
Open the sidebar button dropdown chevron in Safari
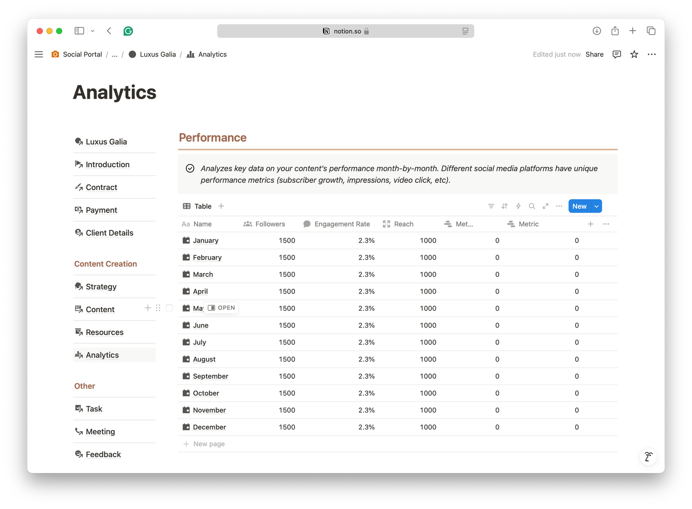(92, 31)
